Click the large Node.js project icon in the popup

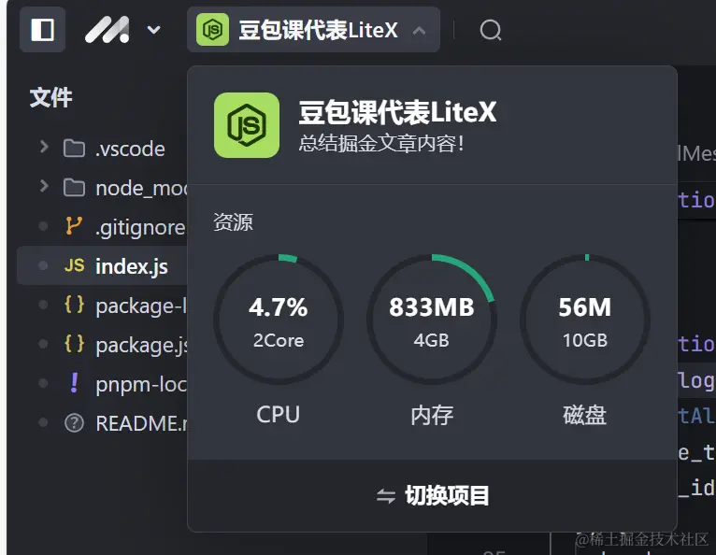pos(247,125)
